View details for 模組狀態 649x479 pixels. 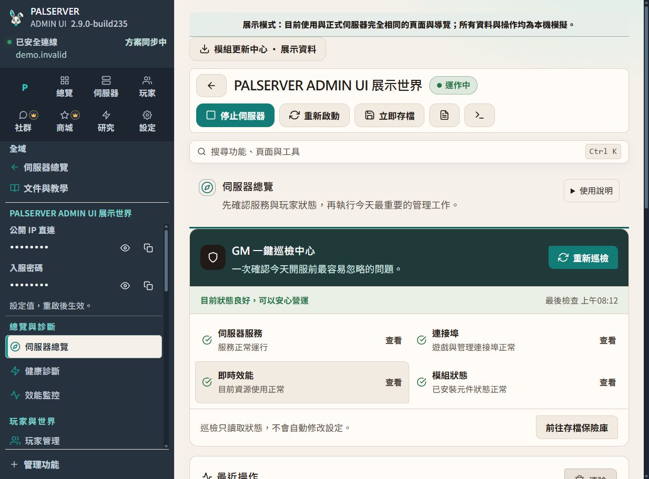coord(607,382)
